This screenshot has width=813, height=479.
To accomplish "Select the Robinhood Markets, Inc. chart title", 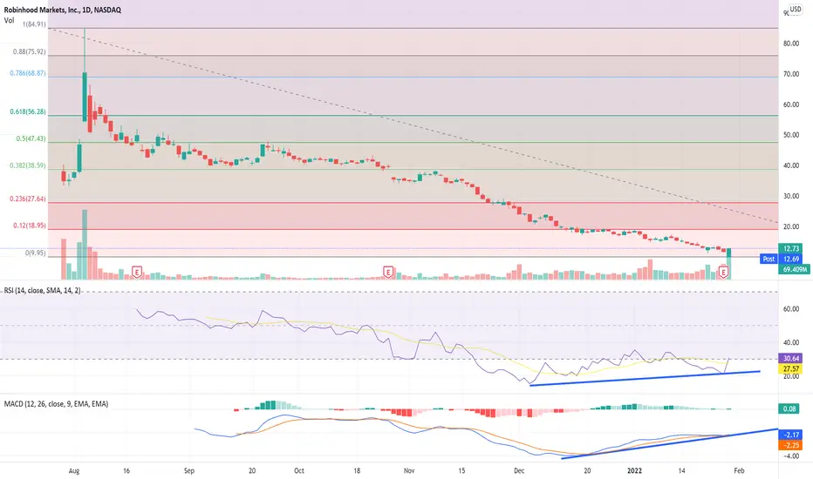I will tap(62, 10).
